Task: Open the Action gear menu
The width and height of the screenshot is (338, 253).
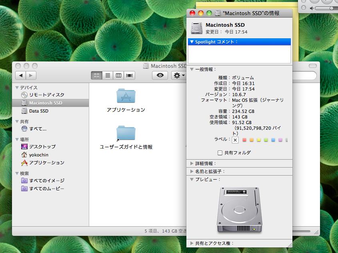Action: tap(179, 75)
